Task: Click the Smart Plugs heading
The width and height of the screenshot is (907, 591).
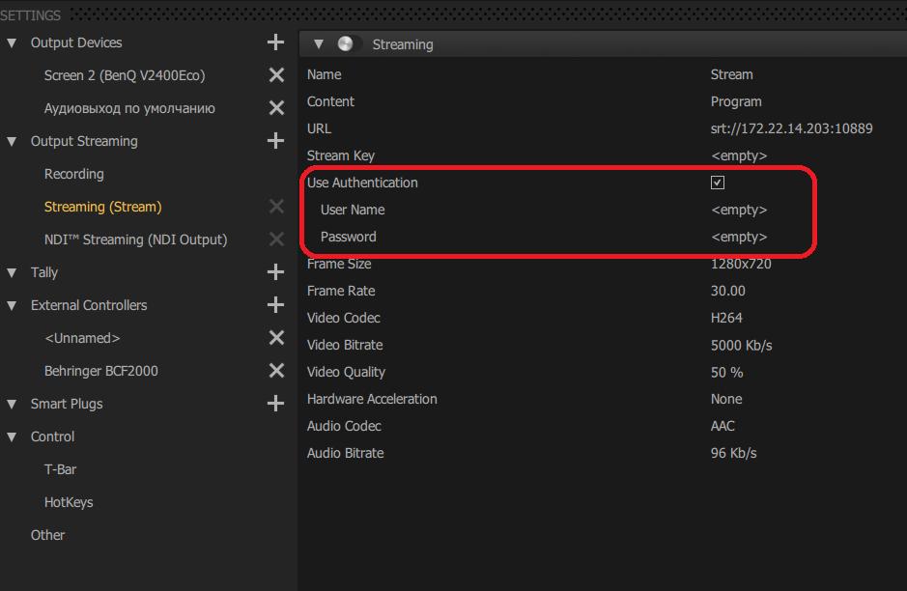Action: point(67,404)
